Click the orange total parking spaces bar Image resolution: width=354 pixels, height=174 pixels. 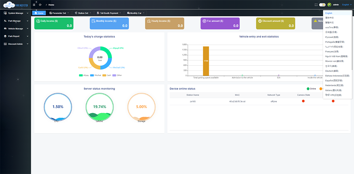coord(206,61)
